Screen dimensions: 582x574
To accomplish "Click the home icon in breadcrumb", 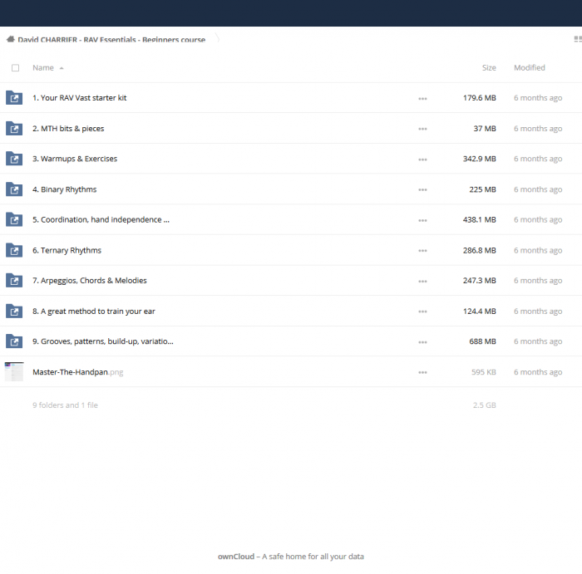I will pos(10,39).
